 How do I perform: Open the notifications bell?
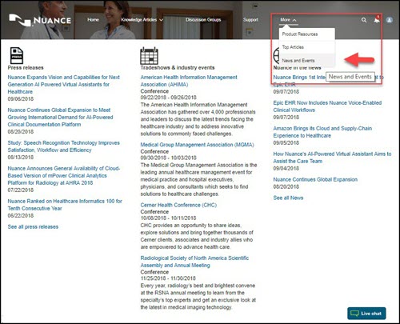[x=377, y=20]
